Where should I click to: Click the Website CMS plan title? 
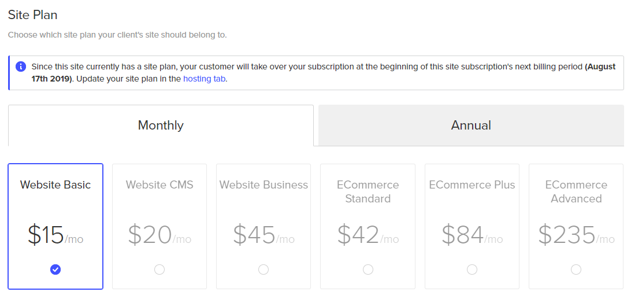[159, 185]
